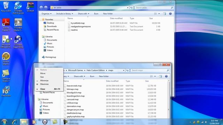Screen dimensions: 223x125
Task: Open Norton Internet Security desktop icon
Action: (6, 59)
